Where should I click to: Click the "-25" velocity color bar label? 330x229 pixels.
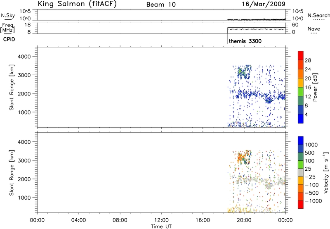pyautogui.click(x=311, y=177)
